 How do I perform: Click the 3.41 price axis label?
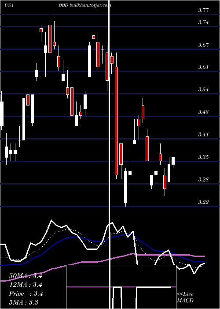[203, 135]
